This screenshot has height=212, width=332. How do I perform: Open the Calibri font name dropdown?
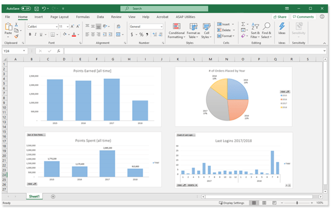56,27
